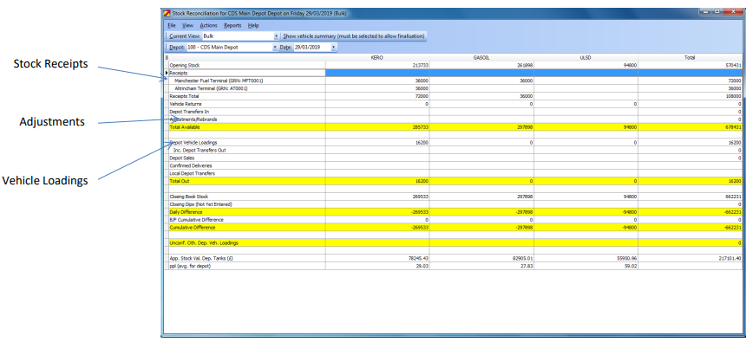Select the Opening Stock row label
The image size is (753, 342).
(185, 65)
